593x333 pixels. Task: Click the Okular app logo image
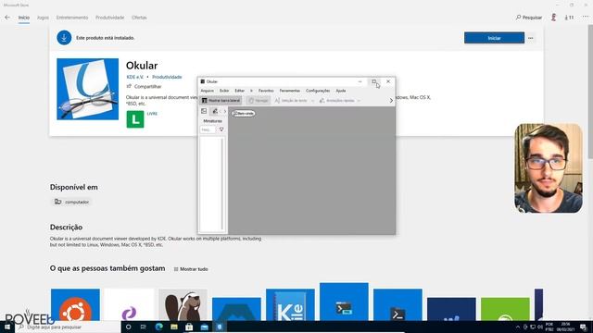[87, 89]
